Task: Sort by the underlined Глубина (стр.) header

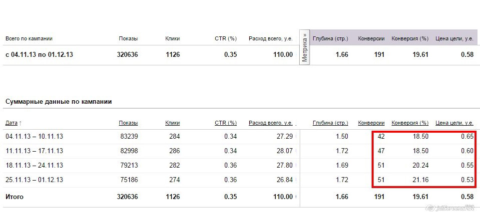Action: 330,123
